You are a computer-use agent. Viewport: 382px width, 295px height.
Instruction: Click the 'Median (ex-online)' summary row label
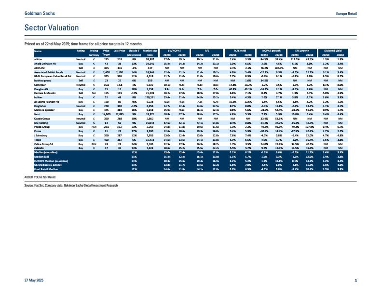46,152
